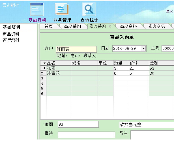Click quantity cell 3 for 秋雨
The image size is (174, 144).
coord(121,68)
